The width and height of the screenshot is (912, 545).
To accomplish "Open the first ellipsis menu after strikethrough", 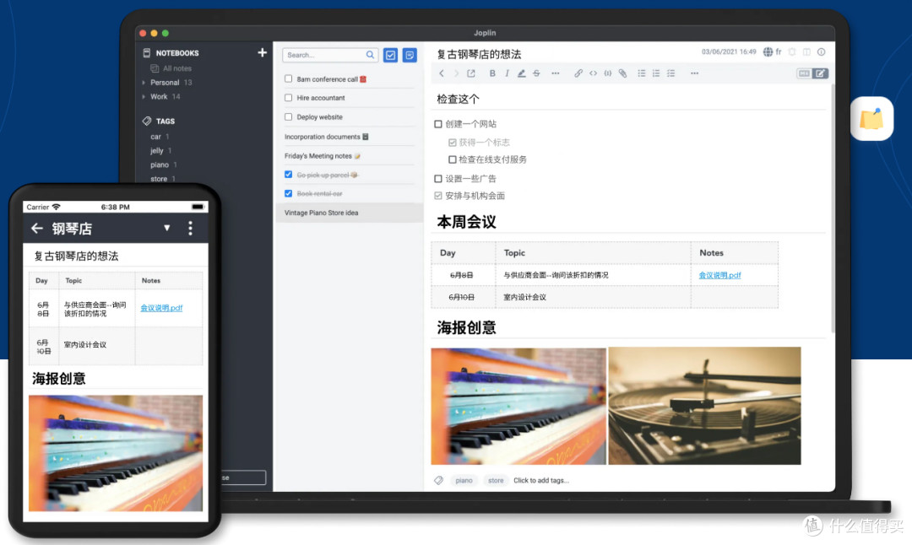I will pyautogui.click(x=556, y=73).
